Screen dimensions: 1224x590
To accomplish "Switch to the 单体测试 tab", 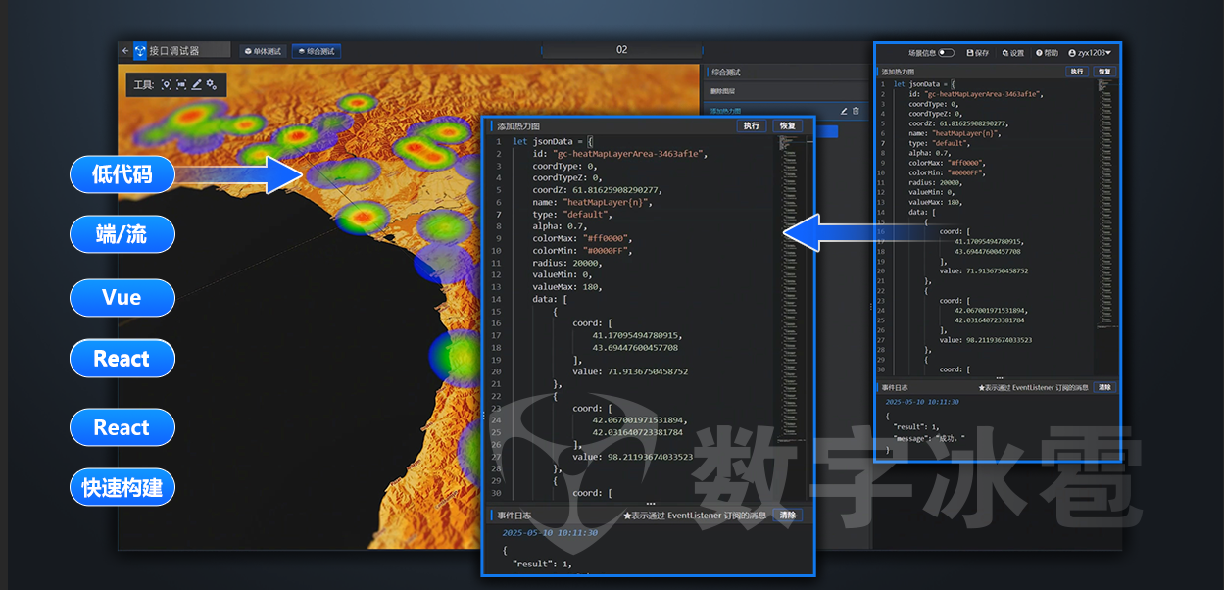I will click(262, 51).
